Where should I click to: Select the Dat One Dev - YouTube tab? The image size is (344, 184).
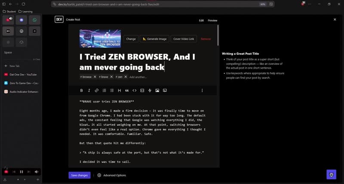[x=21, y=74]
